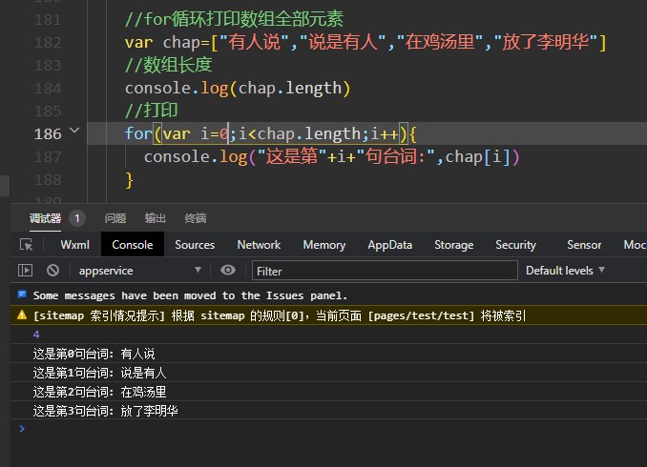Image resolution: width=647 pixels, height=467 pixels.
Task: Open the Sensor tab
Action: point(584,245)
